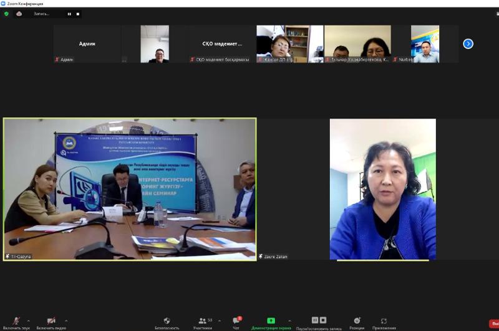Expand audio options arrow beside the microphone
The width and height of the screenshot is (499, 331).
[29, 320]
